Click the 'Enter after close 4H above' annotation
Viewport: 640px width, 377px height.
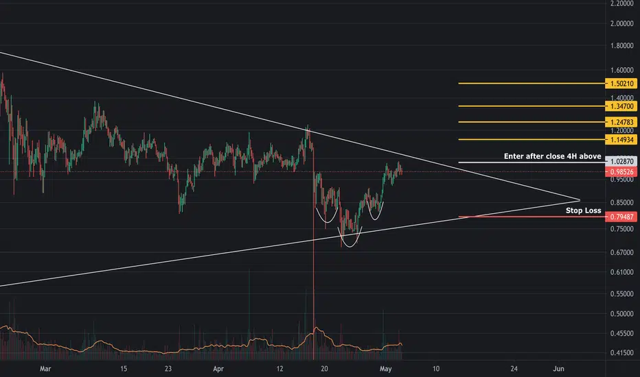click(552, 156)
